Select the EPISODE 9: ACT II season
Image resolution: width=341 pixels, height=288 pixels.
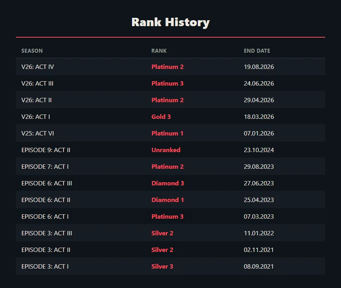coord(46,150)
